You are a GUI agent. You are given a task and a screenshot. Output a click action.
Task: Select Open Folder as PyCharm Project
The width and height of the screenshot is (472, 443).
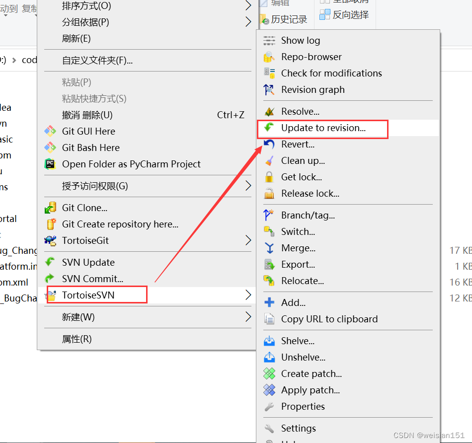pos(148,164)
